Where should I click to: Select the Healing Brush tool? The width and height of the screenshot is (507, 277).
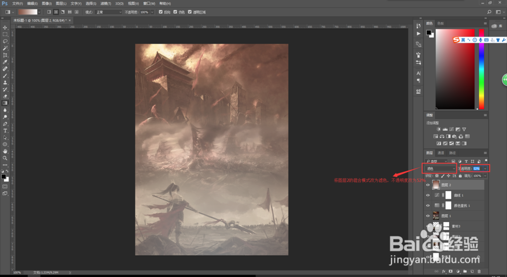point(5,68)
